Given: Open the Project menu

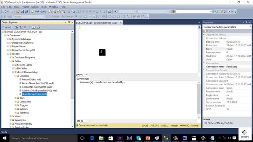Looking at the screenshot, I should tap(25, 7).
